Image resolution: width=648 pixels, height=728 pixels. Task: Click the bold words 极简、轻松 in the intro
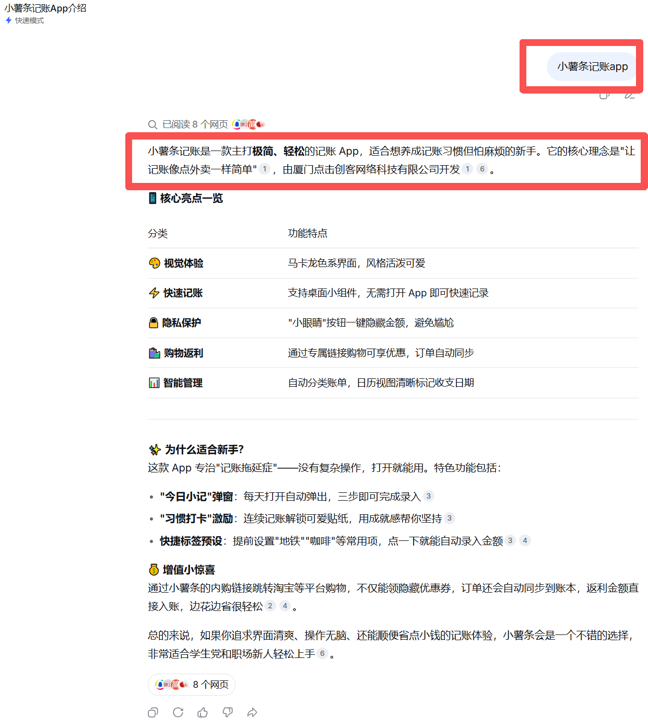(x=278, y=151)
